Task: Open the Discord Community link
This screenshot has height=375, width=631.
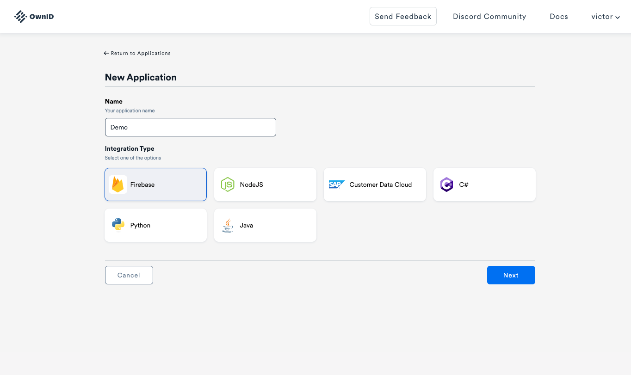Action: 489,17
